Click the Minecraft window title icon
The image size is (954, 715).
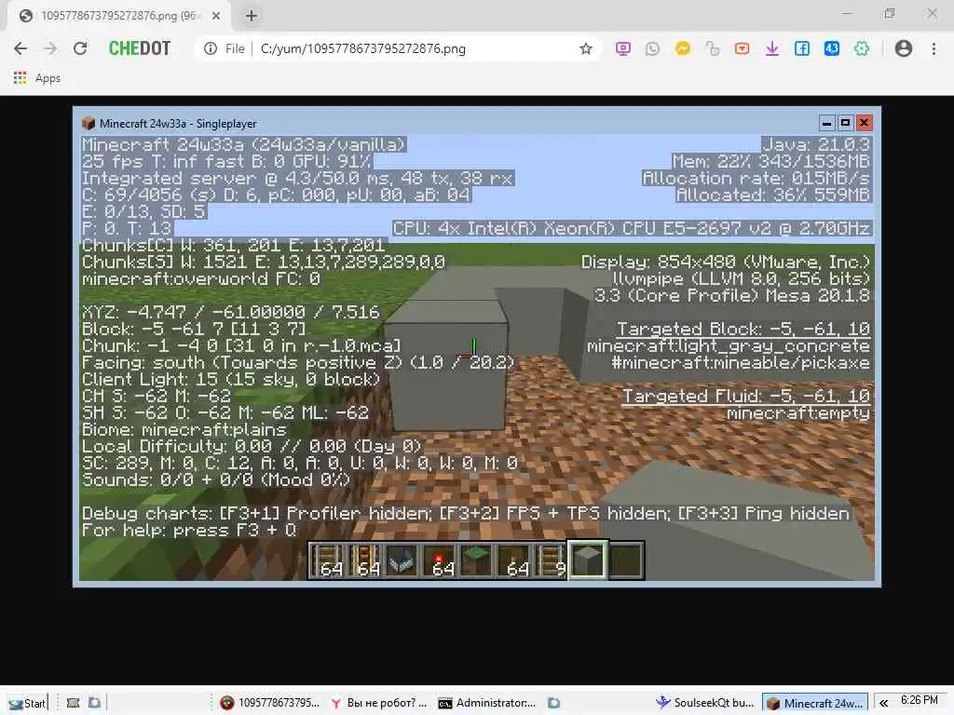coord(89,124)
